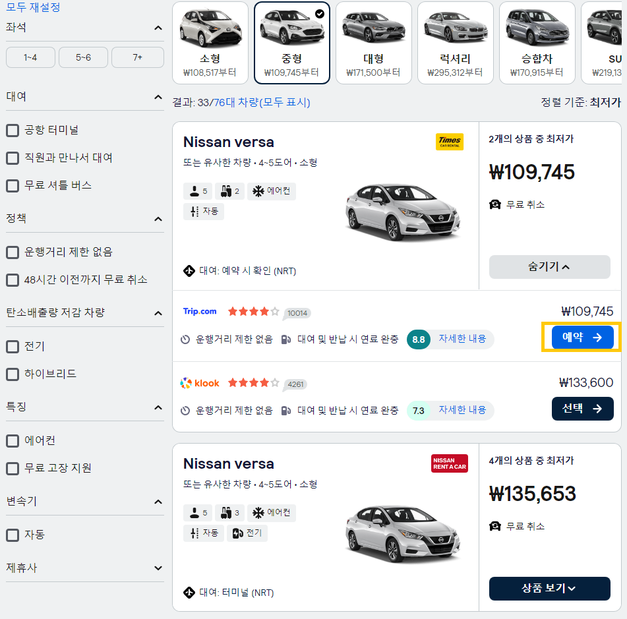
Task: Click the 무료 취소 icon under ₩135,653
Action: pos(495,526)
